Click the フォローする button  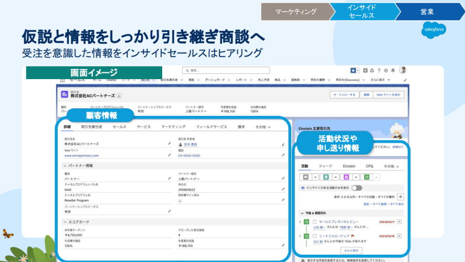point(344,95)
